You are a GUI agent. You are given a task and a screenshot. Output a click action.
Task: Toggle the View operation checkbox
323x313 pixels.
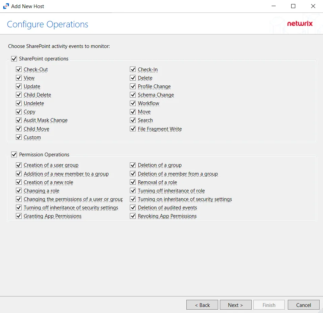pyautogui.click(x=19, y=78)
